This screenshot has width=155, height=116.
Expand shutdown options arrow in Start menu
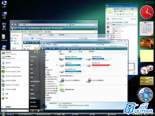point(42,111)
